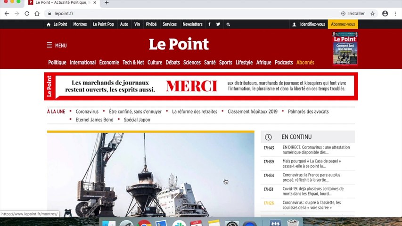This screenshot has width=402, height=226.
Task: Bookmark the page with the star icon
Action: 372,14
